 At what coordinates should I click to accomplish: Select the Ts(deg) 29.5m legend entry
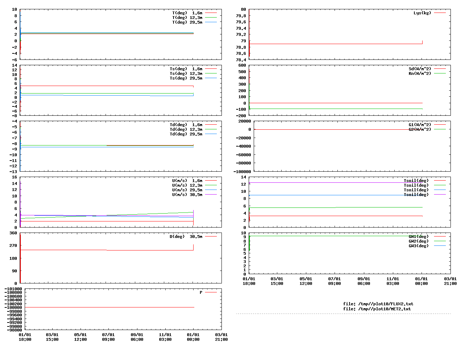[x=186, y=78]
